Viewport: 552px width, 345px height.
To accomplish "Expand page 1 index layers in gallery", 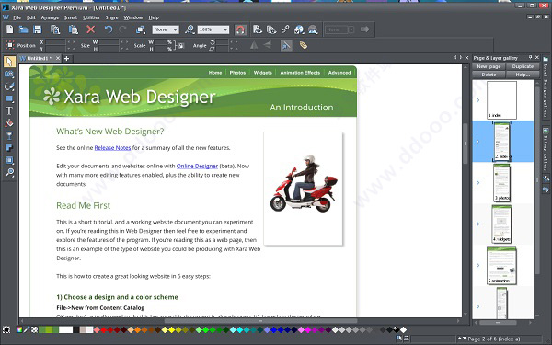I will tap(477, 100).
